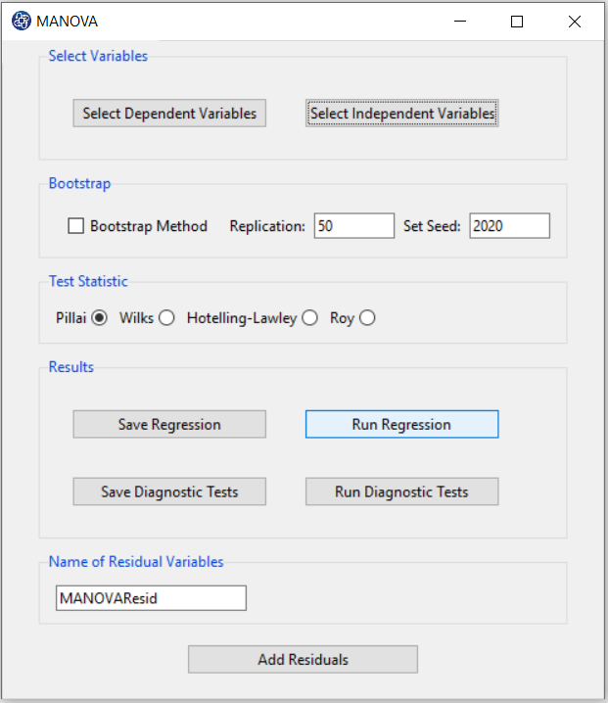Focus the Set Seed input field

[x=509, y=225]
